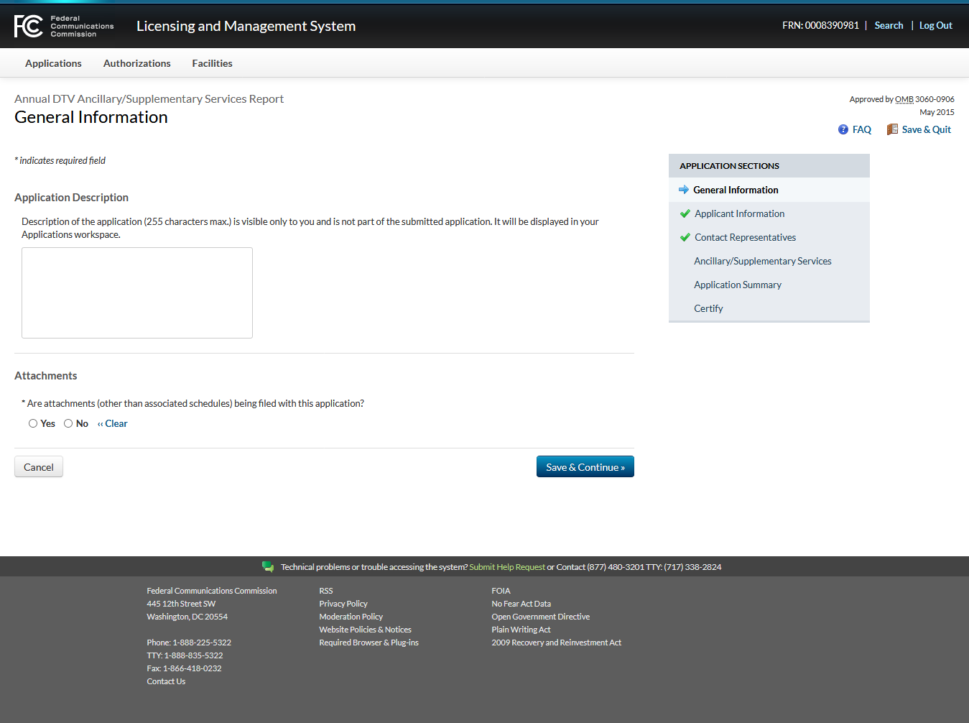969x723 pixels.
Task: Click the FCC logo in header
Action: point(29,26)
